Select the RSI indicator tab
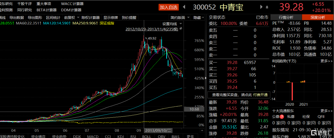Viewport: 334px width, 138px height. click(x=133, y=136)
